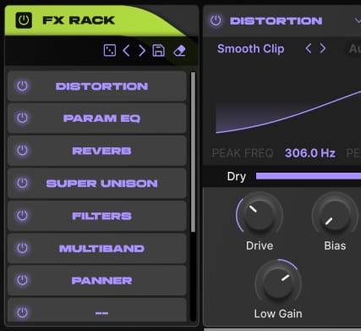
Task: Randomize the FX rack with the dice icon
Action: [110, 51]
